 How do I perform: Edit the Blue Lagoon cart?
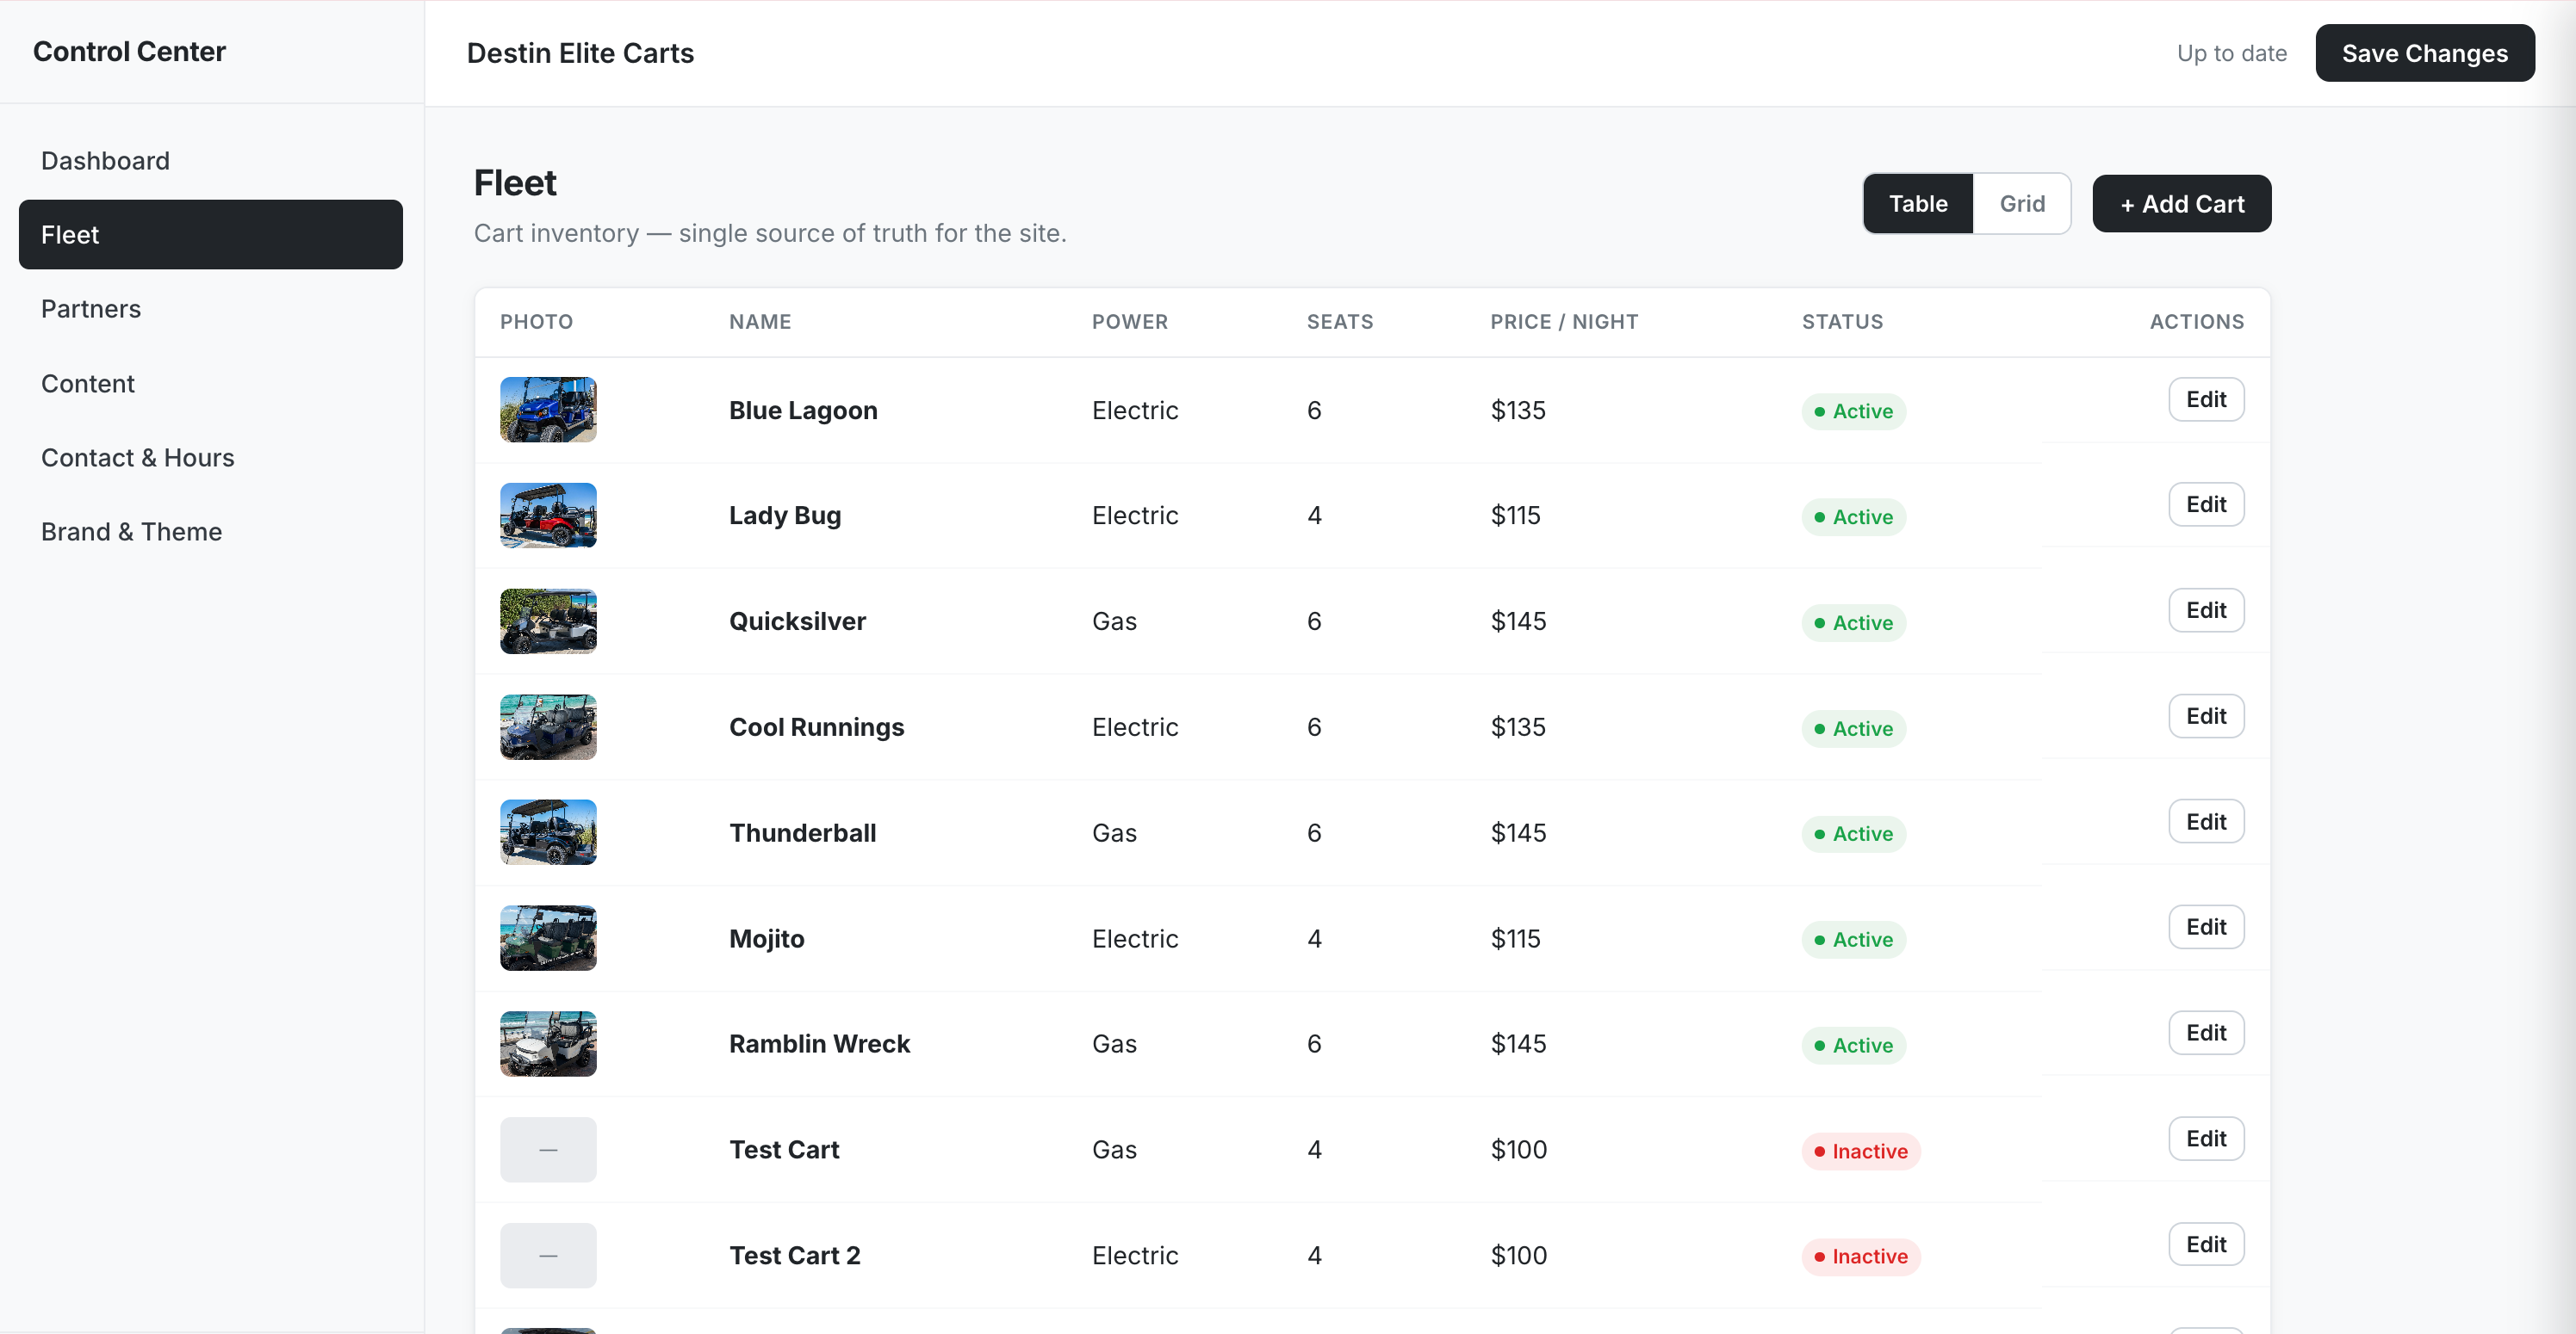tap(2205, 399)
